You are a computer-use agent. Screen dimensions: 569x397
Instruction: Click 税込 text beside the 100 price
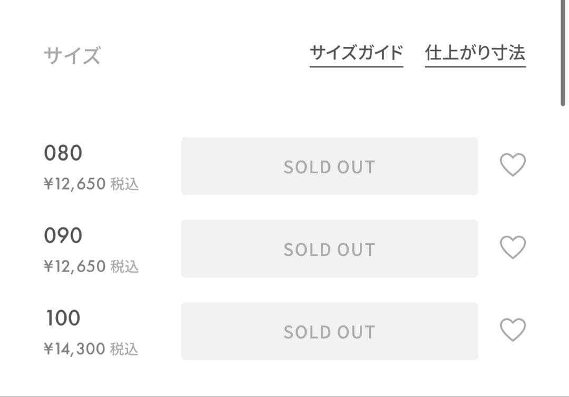pyautogui.click(x=125, y=349)
